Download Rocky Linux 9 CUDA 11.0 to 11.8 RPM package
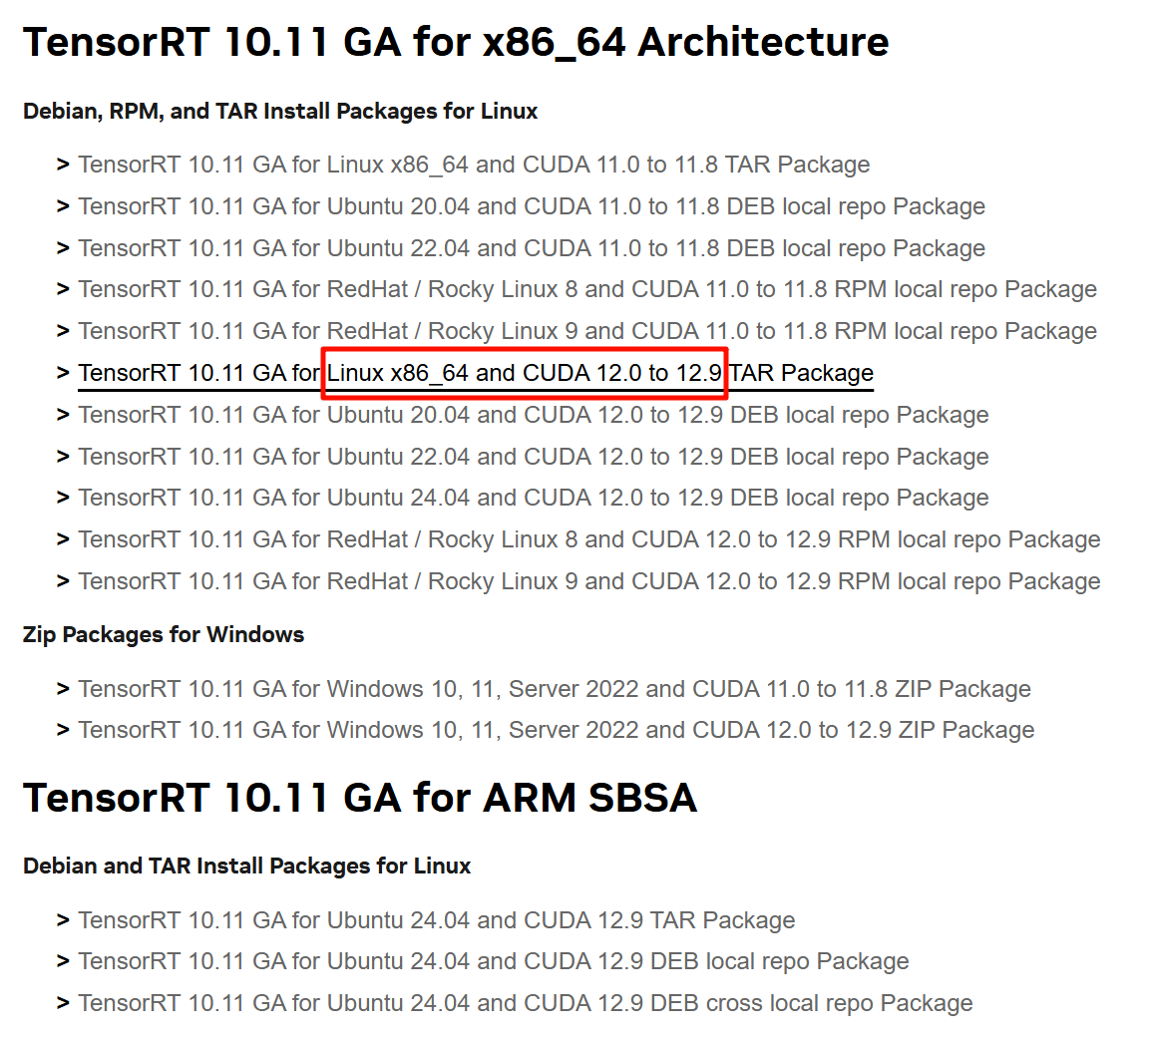The height and width of the screenshot is (1042, 1150). click(x=587, y=331)
